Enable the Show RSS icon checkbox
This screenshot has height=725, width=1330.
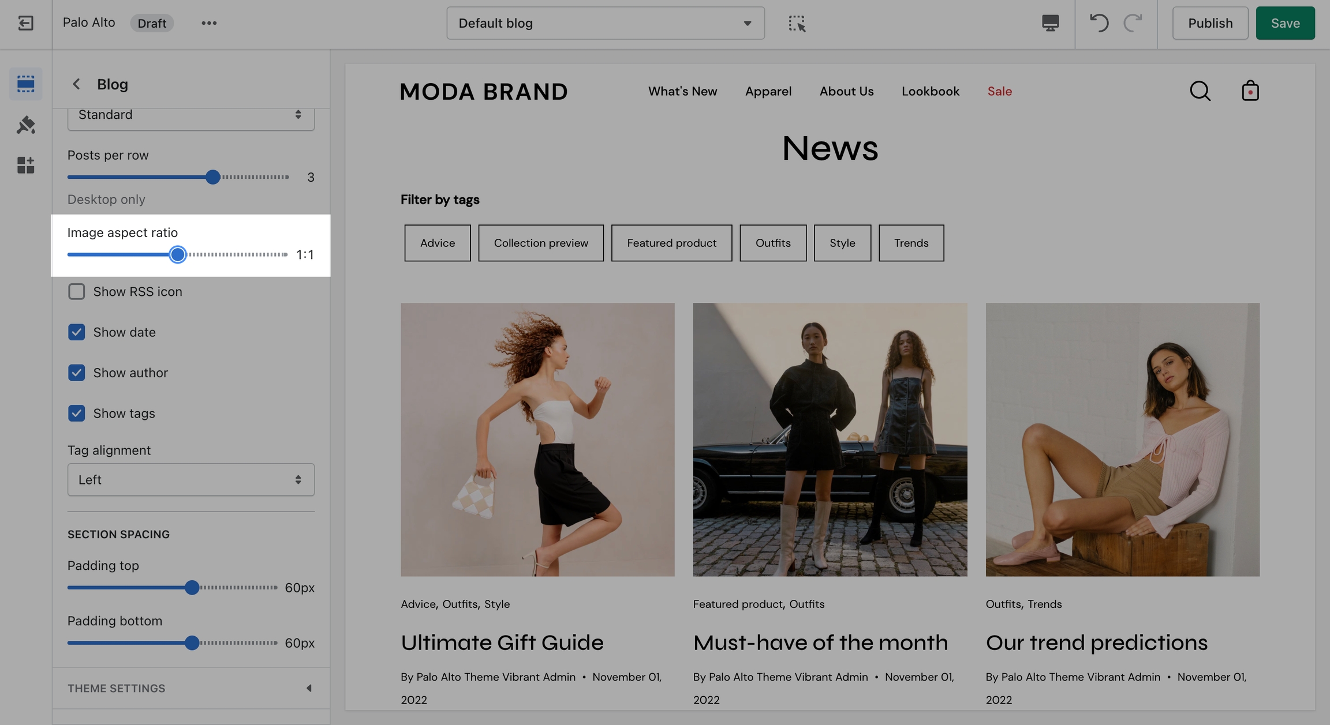76,291
